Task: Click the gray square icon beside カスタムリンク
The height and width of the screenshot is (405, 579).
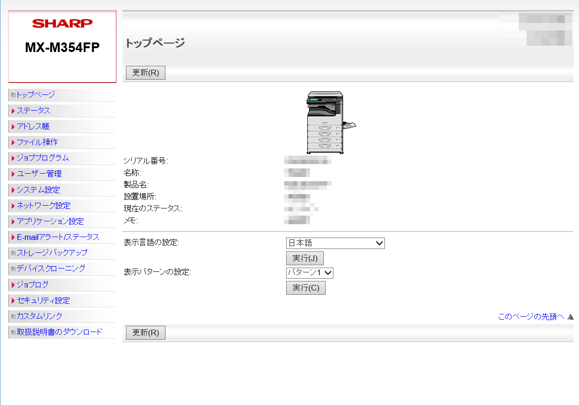Action: 13,316
